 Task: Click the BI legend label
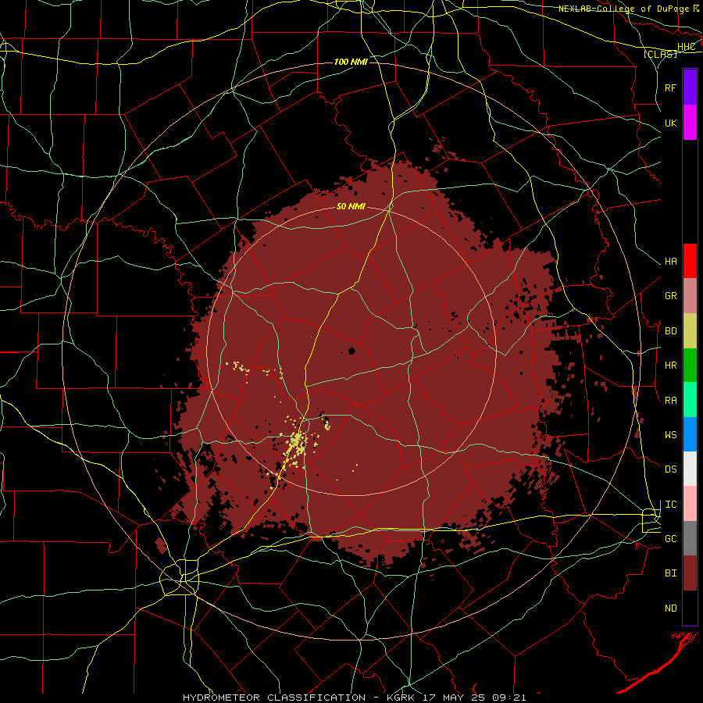pyautogui.click(x=670, y=573)
